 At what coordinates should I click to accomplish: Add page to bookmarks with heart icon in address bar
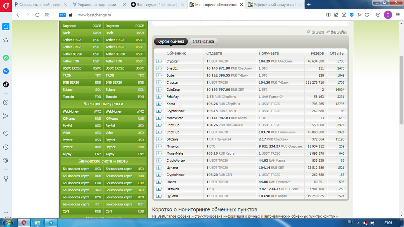367,15
